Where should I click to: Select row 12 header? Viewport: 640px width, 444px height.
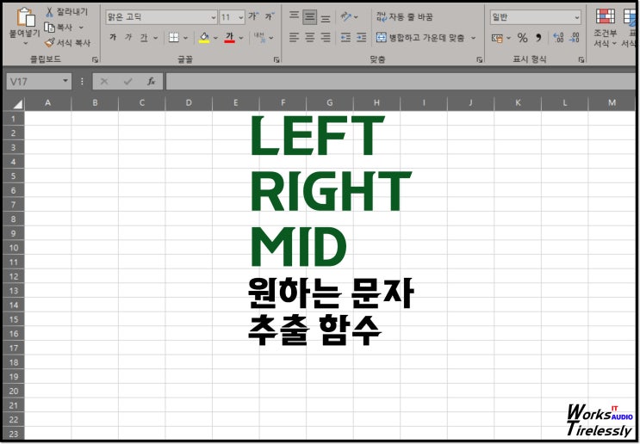[13, 276]
